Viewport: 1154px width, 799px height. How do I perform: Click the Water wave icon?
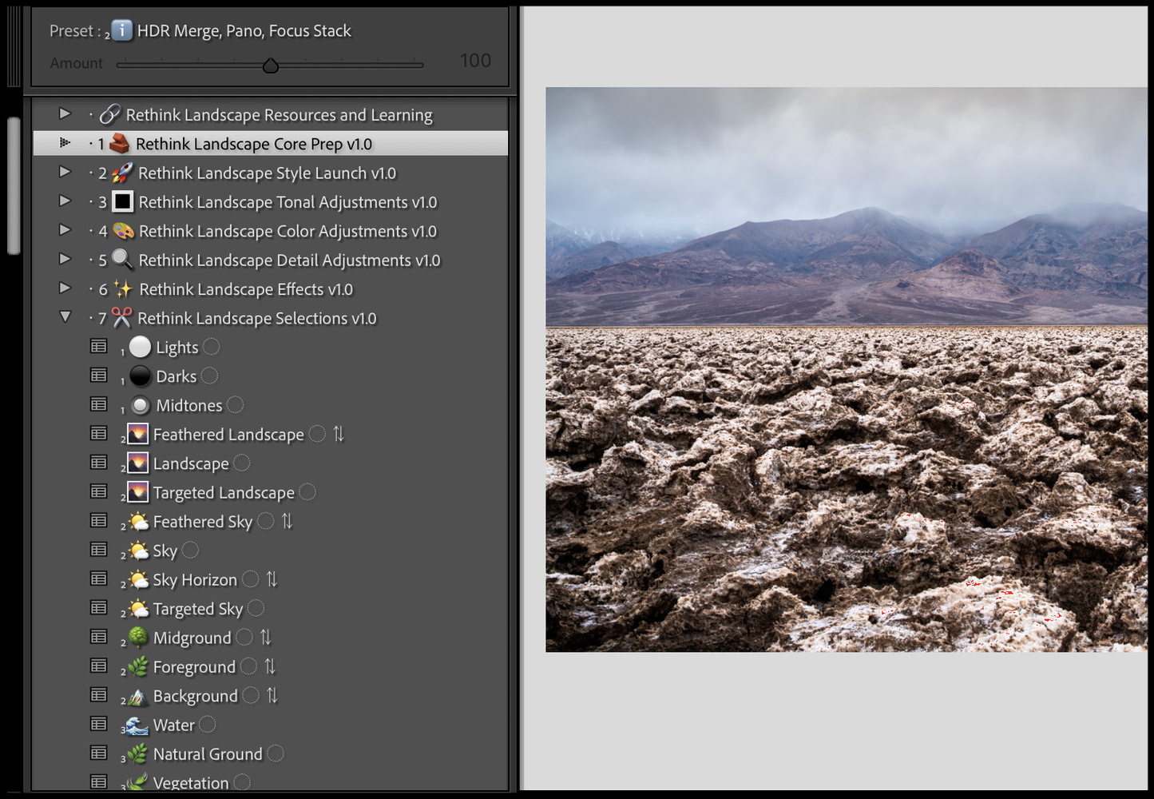click(x=137, y=725)
